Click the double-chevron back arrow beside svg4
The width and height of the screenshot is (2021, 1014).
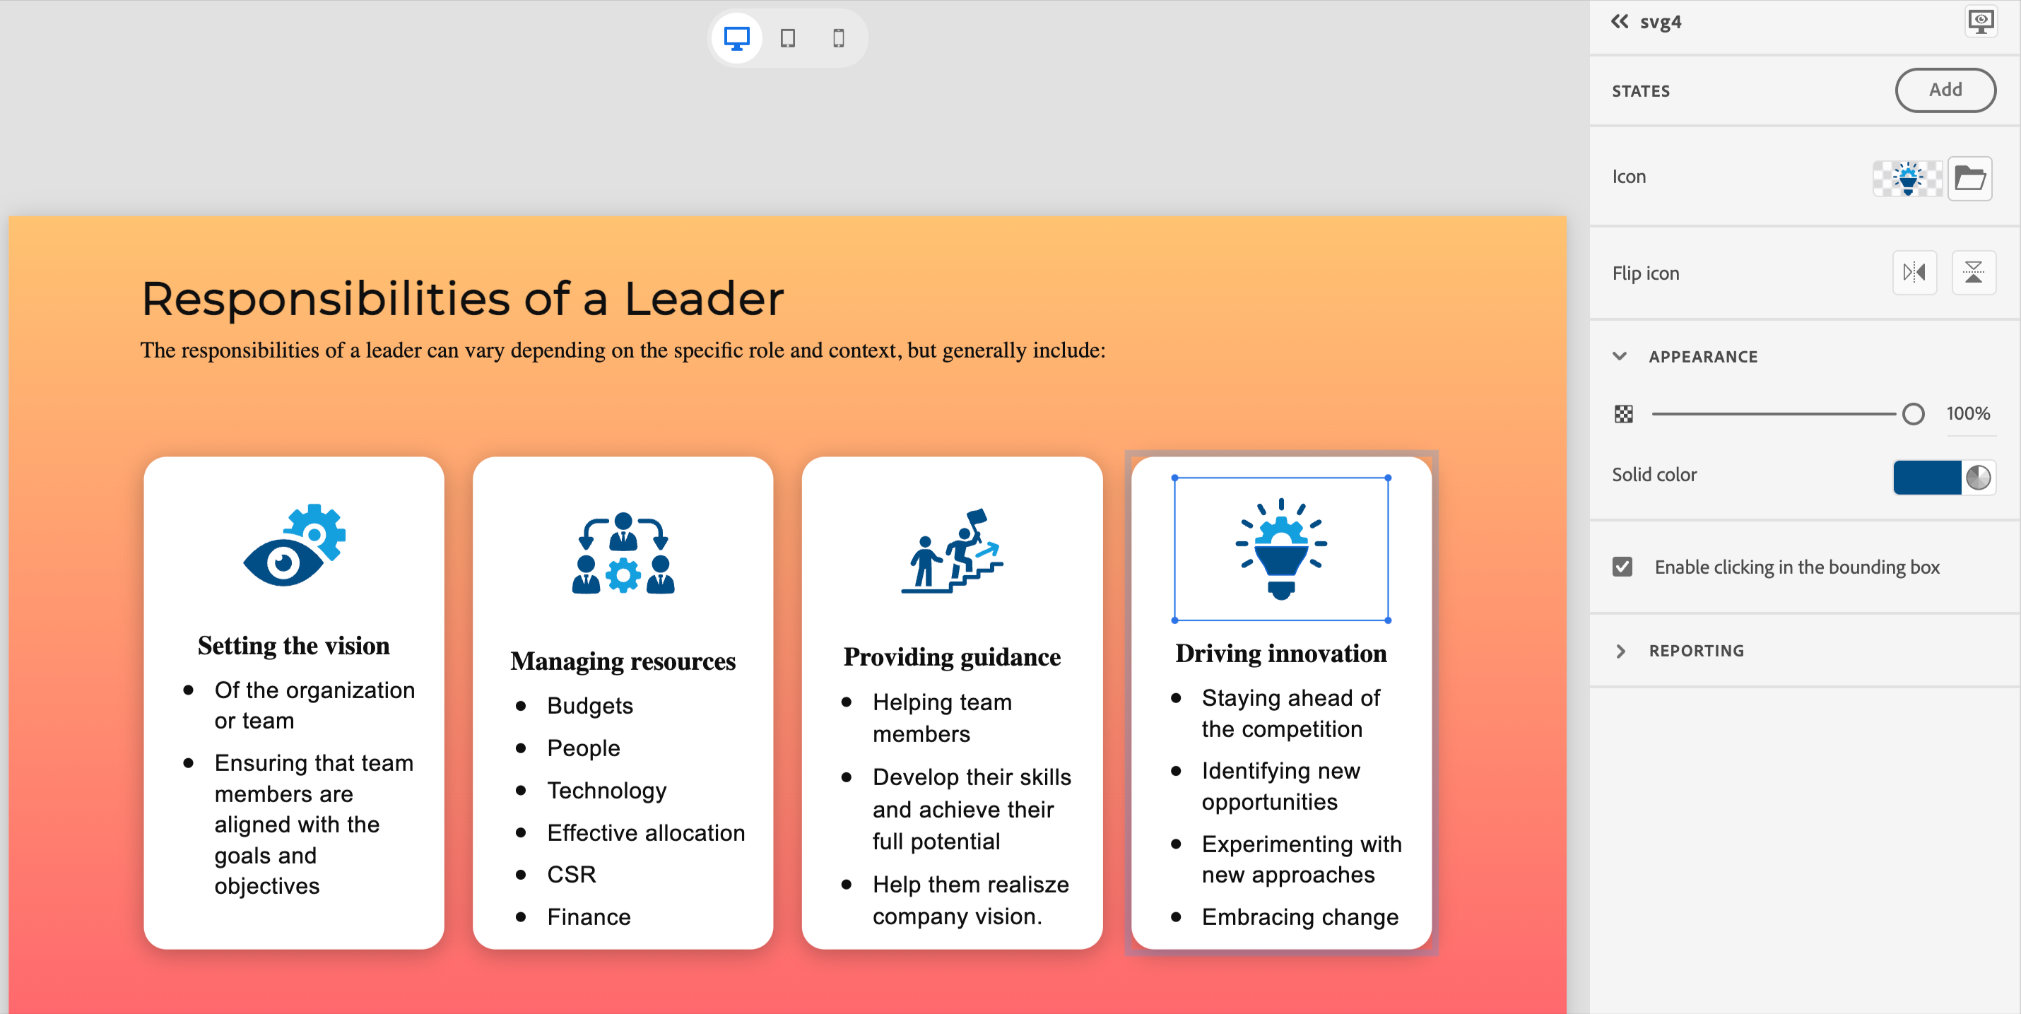(x=1620, y=22)
